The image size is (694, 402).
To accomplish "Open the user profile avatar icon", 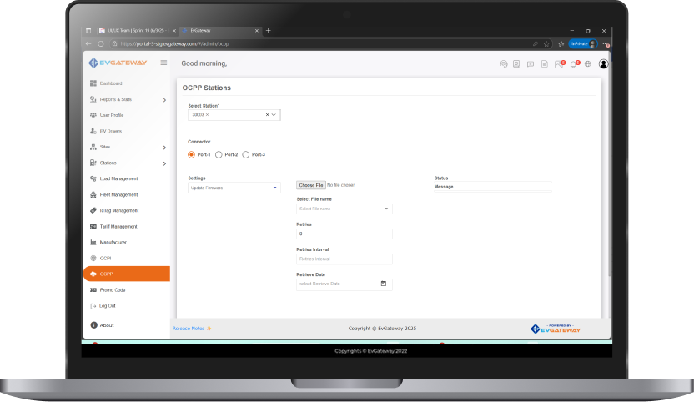I will pyautogui.click(x=604, y=63).
